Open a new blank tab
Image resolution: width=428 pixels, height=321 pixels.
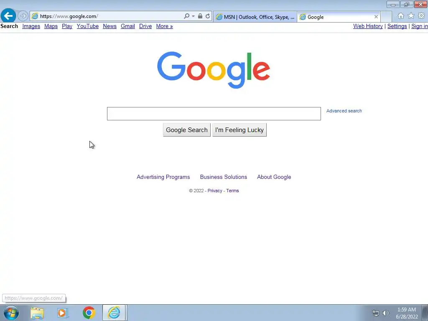pos(386,17)
